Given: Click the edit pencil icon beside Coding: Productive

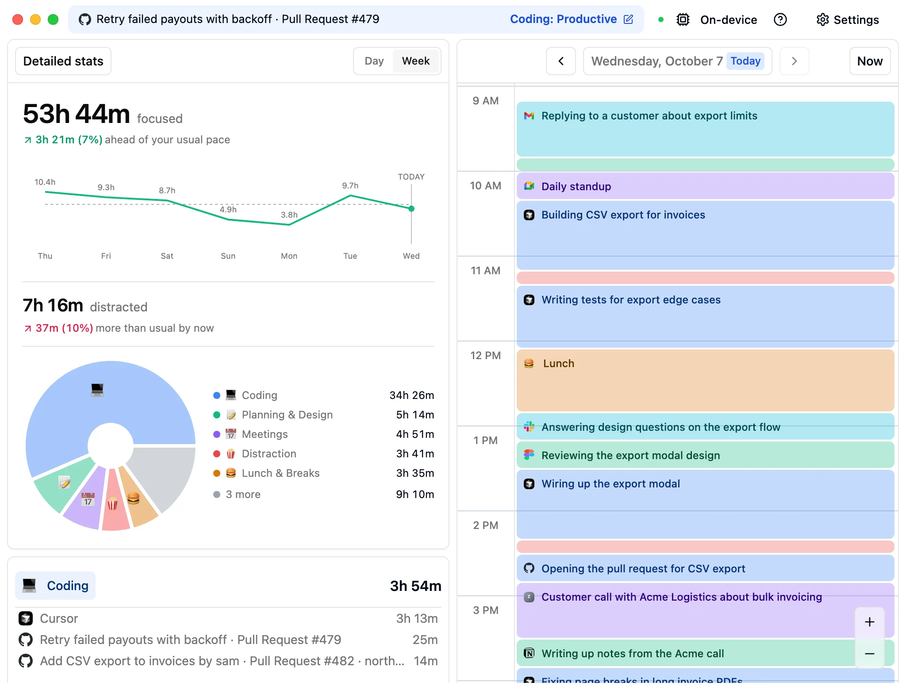Looking at the screenshot, I should pyautogui.click(x=628, y=19).
